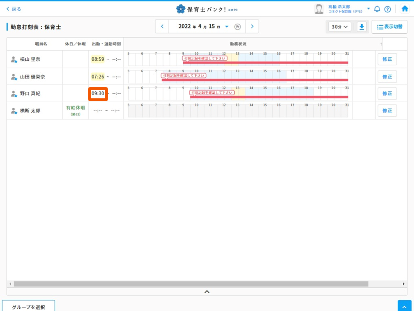Click the staff icon next to 横山 里奈
414x311 pixels.
(x=14, y=59)
